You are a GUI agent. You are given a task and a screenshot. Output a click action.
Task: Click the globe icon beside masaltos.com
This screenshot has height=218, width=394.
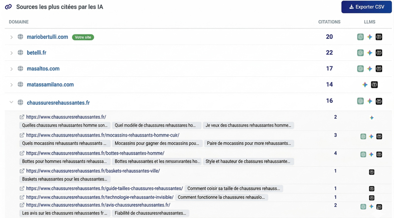point(20,69)
